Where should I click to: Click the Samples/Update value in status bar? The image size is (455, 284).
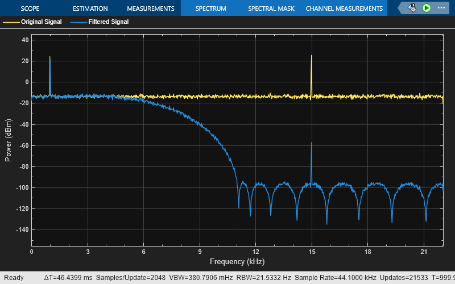coord(131,278)
